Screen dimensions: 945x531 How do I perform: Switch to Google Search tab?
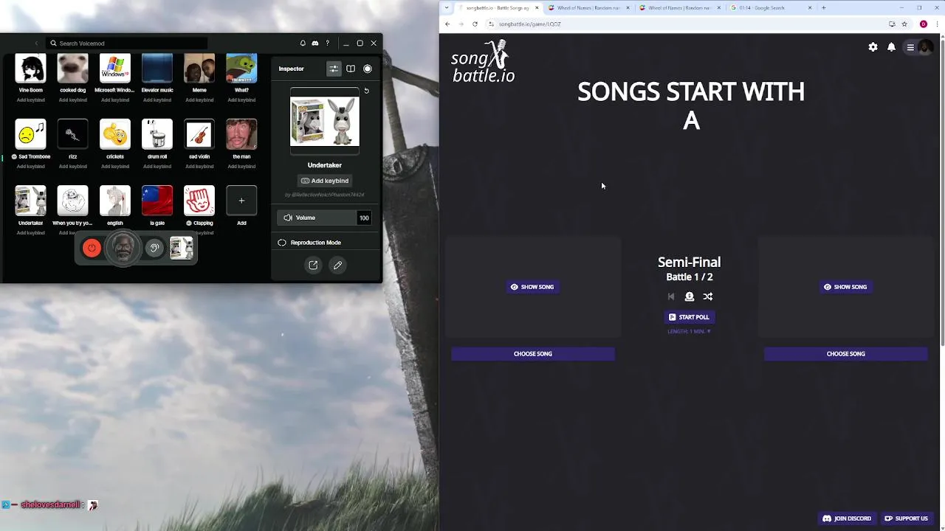[770, 7]
